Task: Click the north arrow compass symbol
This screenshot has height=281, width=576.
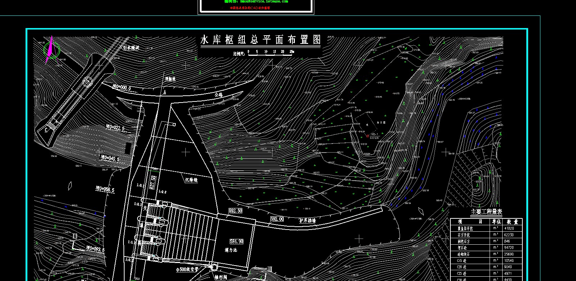Action: 51,50
